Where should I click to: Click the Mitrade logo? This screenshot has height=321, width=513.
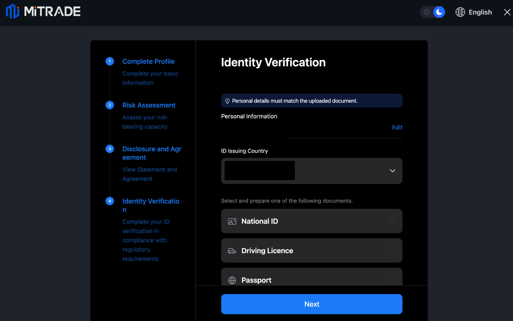pos(43,12)
